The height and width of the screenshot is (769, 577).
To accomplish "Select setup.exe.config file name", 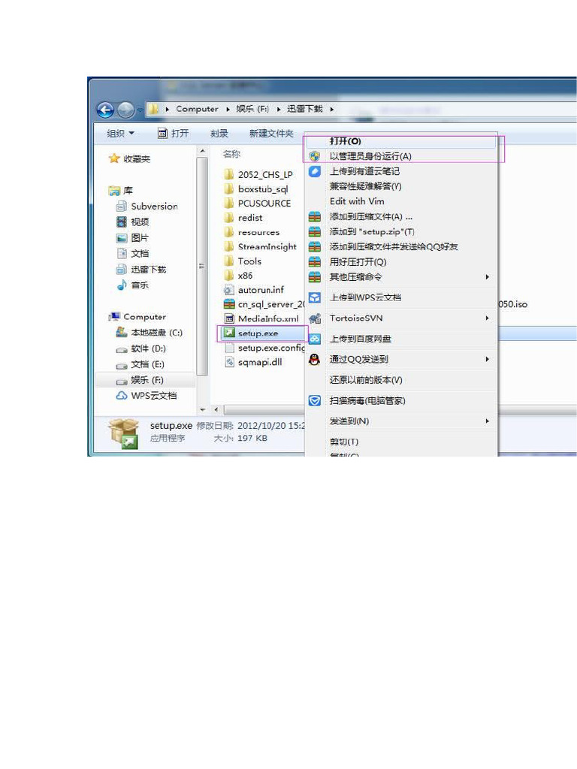I will [271, 348].
